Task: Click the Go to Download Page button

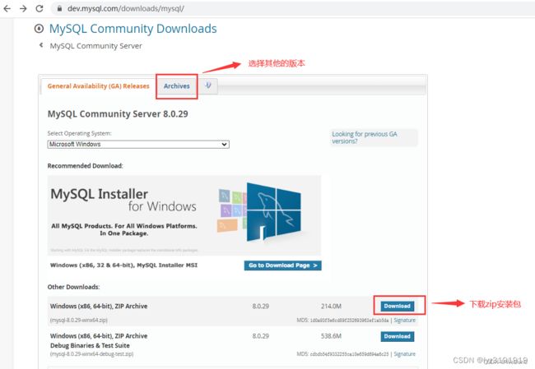Action: (x=282, y=265)
